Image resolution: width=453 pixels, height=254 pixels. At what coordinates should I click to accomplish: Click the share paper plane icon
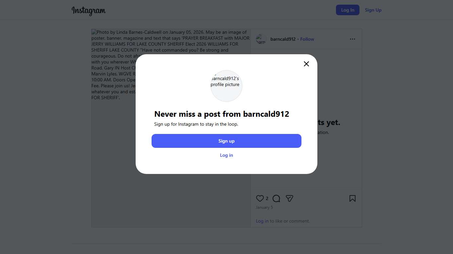click(290, 198)
